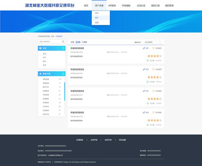Click the green visits chart icon in fourth card
The width and height of the screenshot is (202, 166).
click(x=148, y=125)
